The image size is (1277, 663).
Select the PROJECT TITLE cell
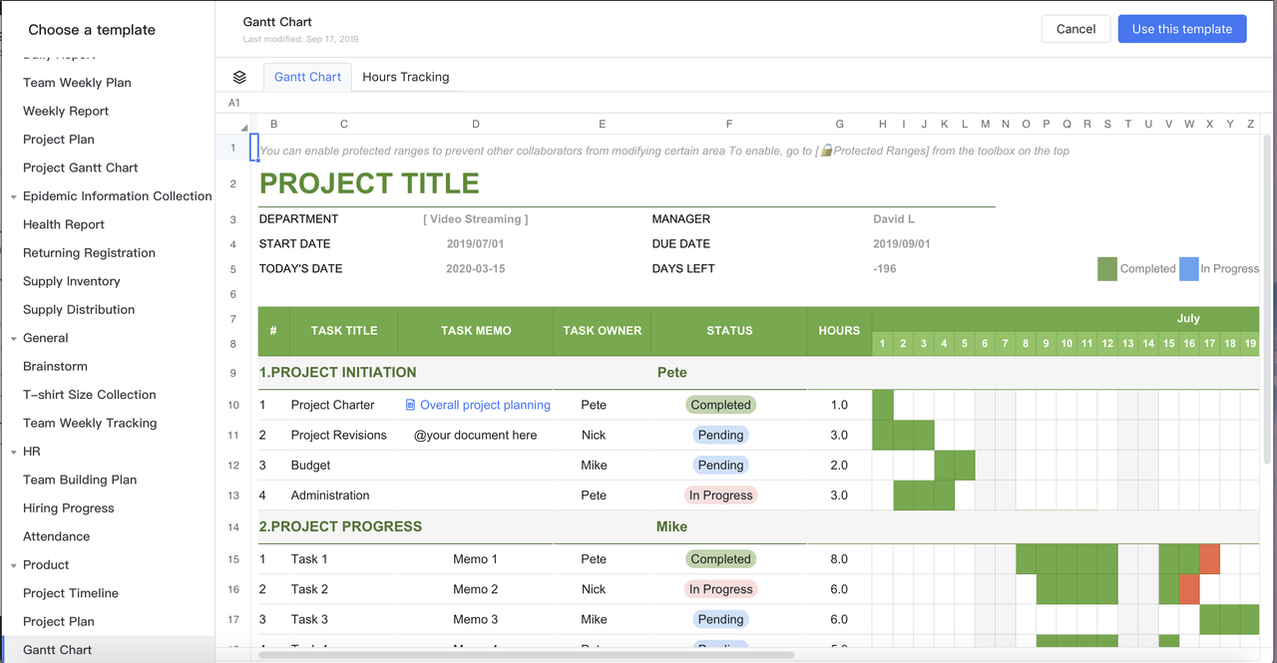pos(369,183)
